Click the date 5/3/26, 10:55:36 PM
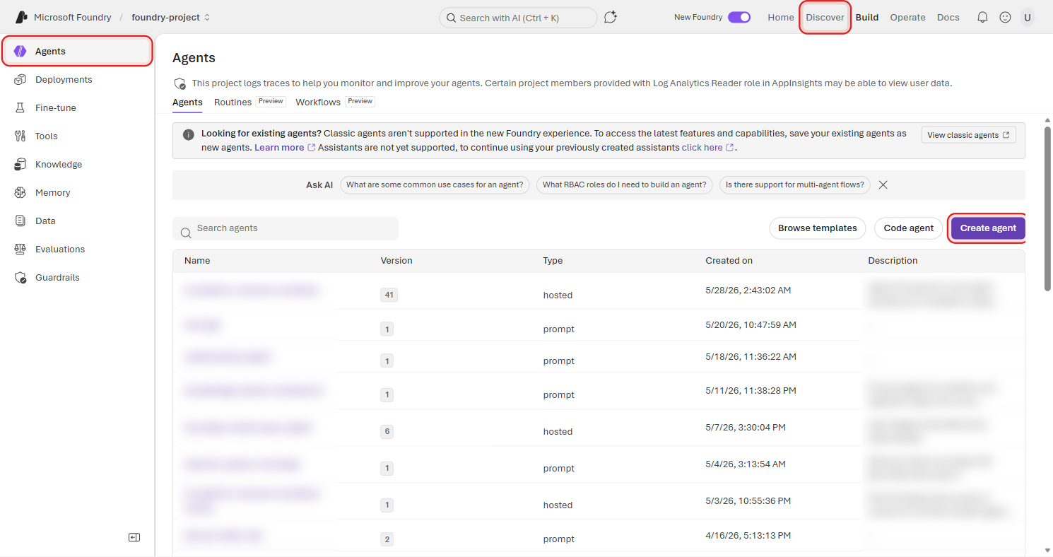Viewport: 1053px width, 557px height. [748, 500]
